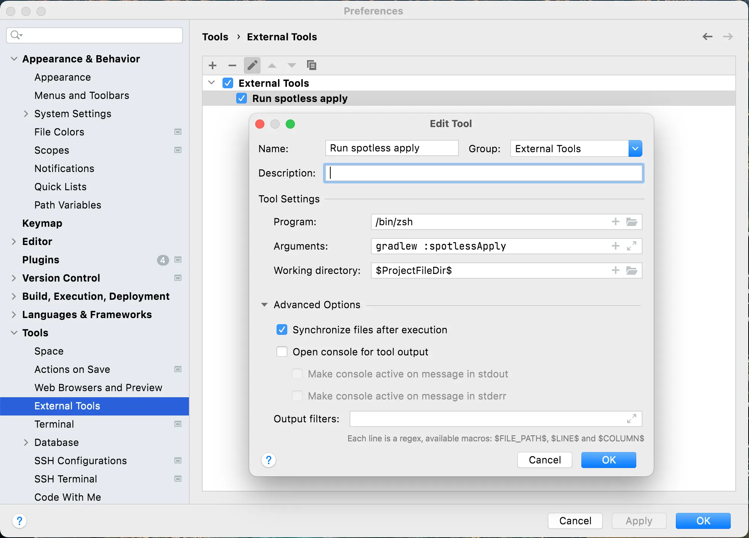Browse for working directory folder
749x538 pixels.
click(x=632, y=271)
